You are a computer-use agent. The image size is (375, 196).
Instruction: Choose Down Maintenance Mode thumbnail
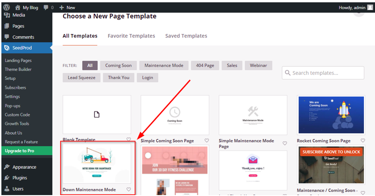(97, 164)
